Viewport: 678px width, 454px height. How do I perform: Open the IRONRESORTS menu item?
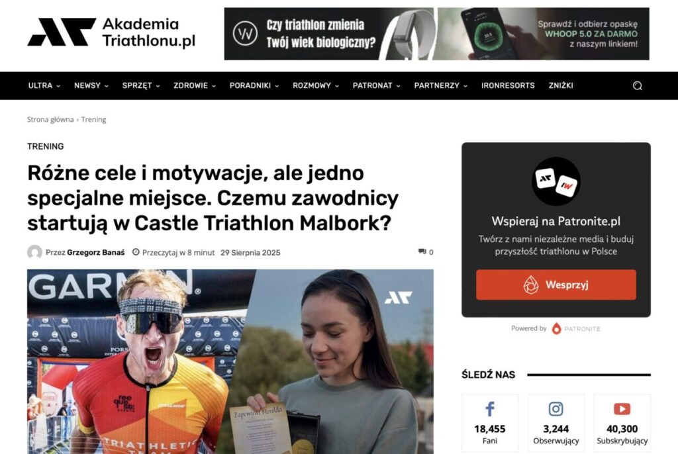click(508, 85)
